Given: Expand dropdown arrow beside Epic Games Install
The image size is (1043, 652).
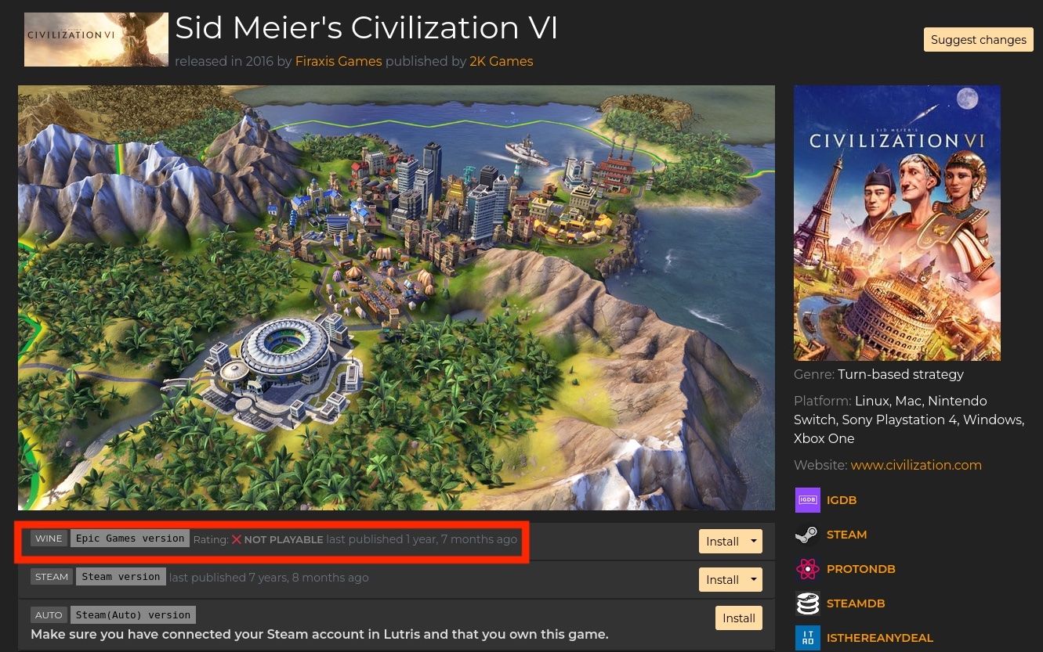Looking at the screenshot, I should pos(754,541).
